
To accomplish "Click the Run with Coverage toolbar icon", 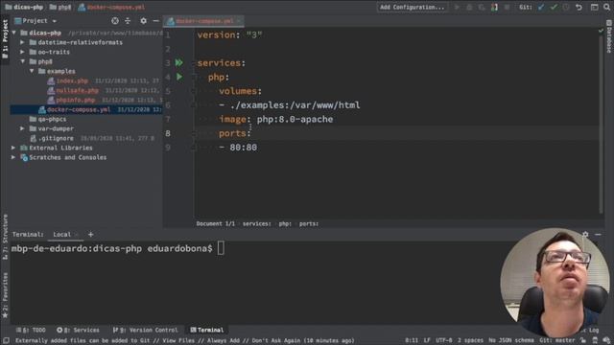I will click(x=482, y=7).
